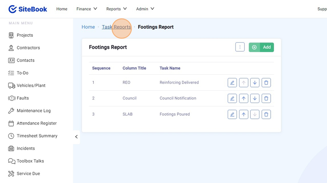Move Footings Poured row up
The image size is (327, 183).
(243, 114)
